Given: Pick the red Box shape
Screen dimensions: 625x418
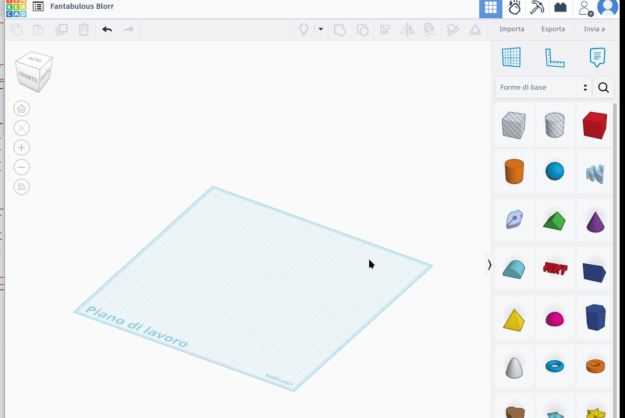Looking at the screenshot, I should (x=595, y=125).
